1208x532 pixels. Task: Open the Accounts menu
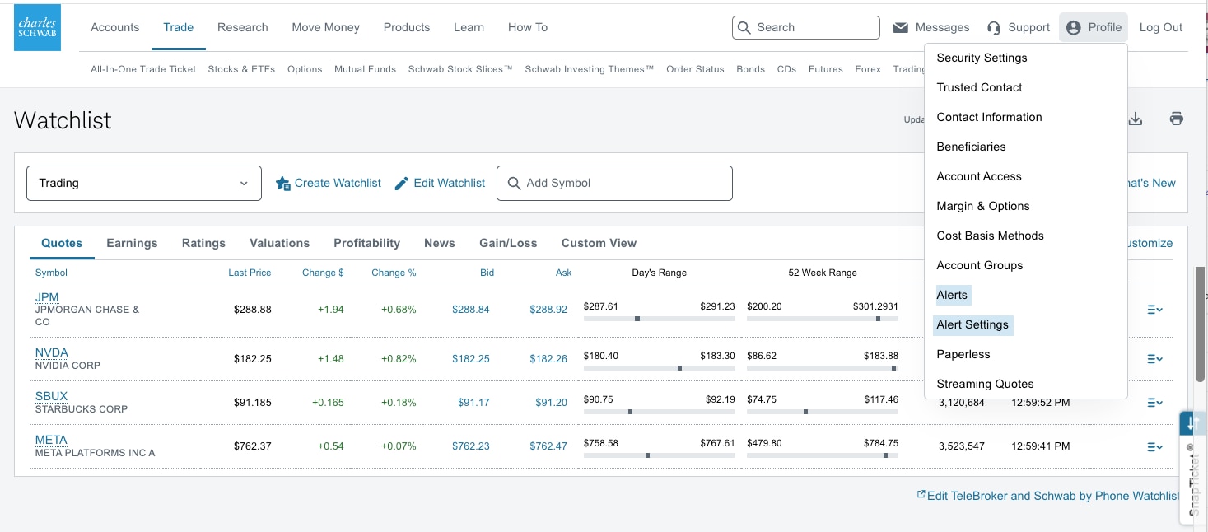click(x=115, y=27)
